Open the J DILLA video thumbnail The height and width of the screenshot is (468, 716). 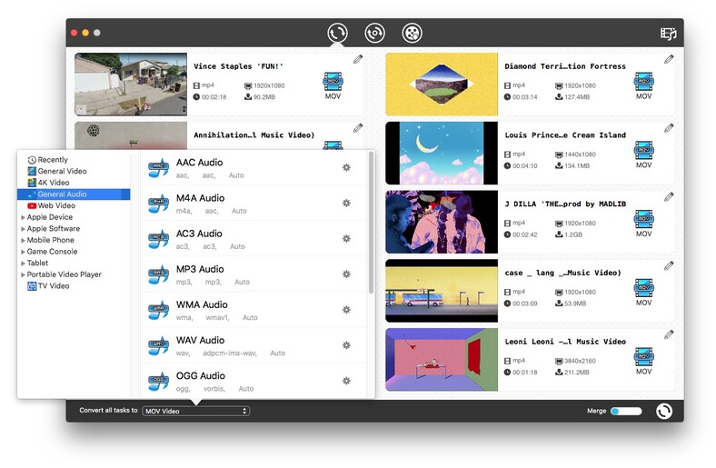(x=442, y=222)
